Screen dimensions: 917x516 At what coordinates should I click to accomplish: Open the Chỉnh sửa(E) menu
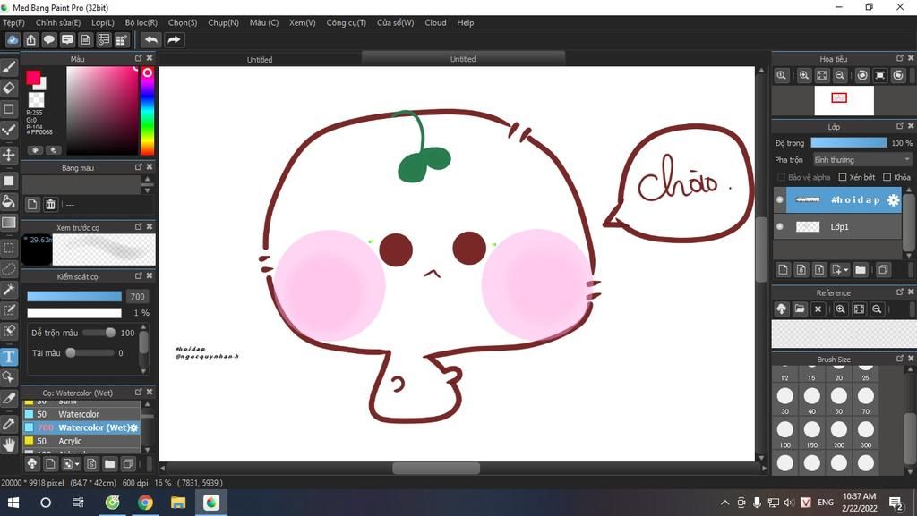coord(58,22)
